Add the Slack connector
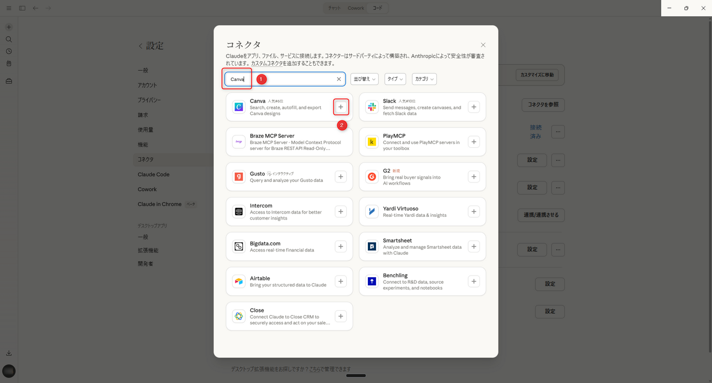The image size is (712, 383). (474, 107)
